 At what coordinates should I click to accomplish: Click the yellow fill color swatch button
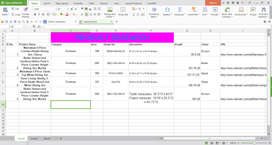[x=61, y=14]
